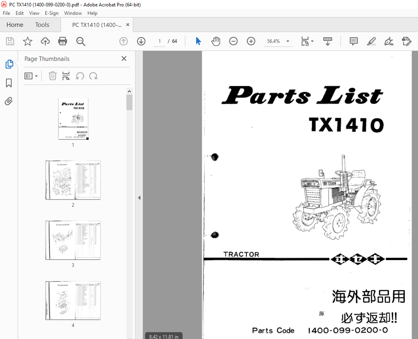Go to previous page arrow
Image resolution: width=418 pixels, height=339 pixels.
(124, 41)
